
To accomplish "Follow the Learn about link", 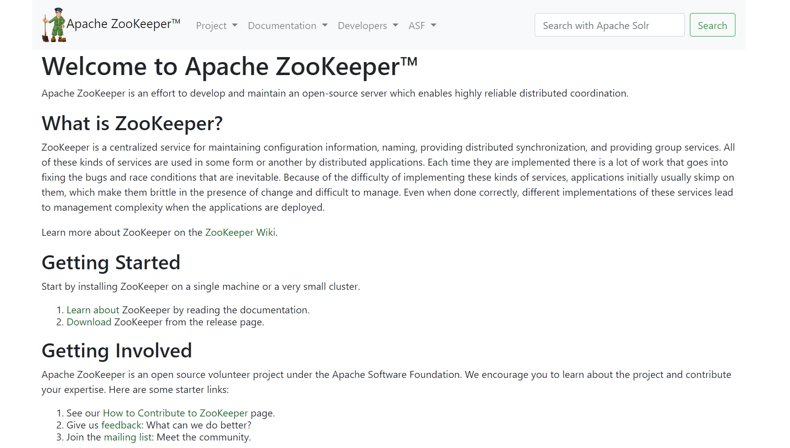I will point(93,310).
